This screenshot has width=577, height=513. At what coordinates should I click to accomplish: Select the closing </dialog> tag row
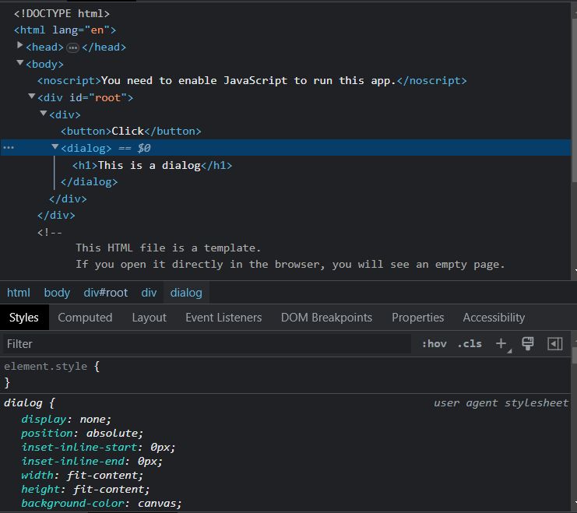tap(89, 182)
